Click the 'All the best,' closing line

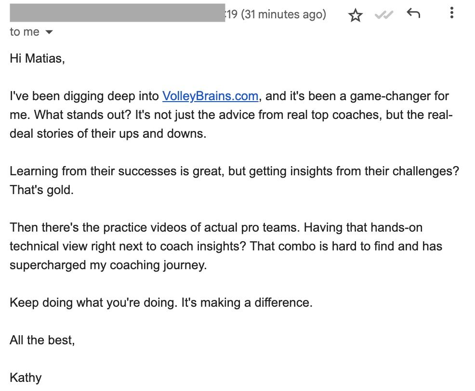coord(42,340)
